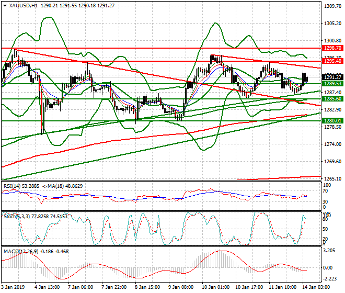
Task: Select the 3 Jan 2019 time label
Action: 13,287
